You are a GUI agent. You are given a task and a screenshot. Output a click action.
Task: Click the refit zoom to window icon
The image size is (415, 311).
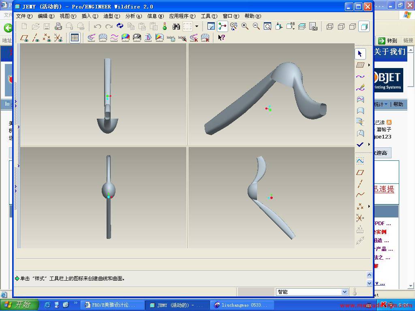click(x=267, y=26)
